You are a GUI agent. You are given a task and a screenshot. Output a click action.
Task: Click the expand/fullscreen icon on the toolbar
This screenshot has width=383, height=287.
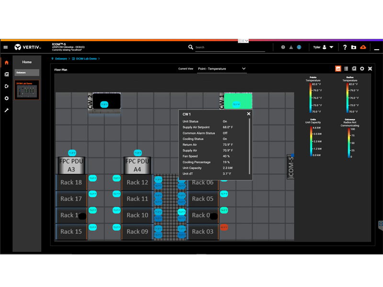370,68
